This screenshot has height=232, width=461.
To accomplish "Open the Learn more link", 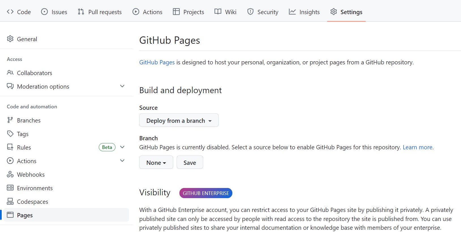I will tap(417, 147).
